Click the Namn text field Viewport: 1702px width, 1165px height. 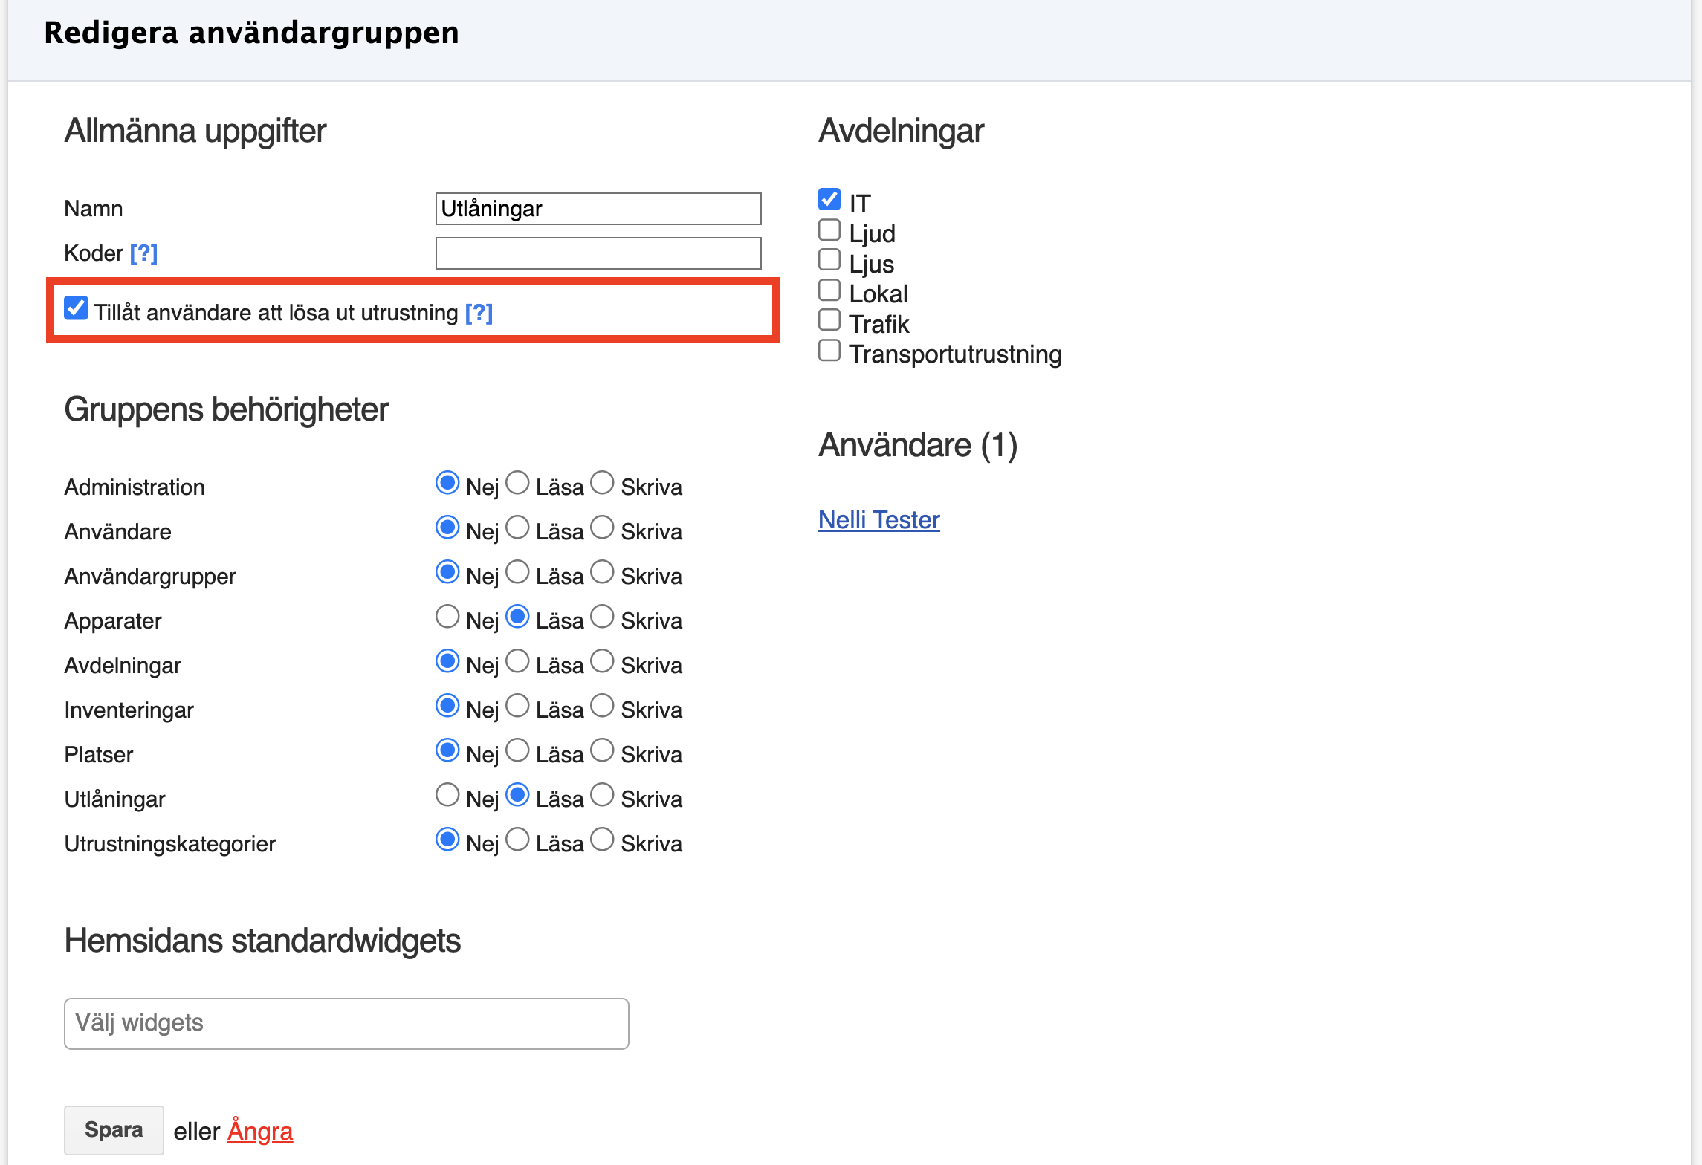(x=598, y=209)
